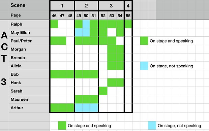Screen dimensions: 209x131
Task: Click bottom green 'On stage and speaking' swatch
Action: point(62,125)
